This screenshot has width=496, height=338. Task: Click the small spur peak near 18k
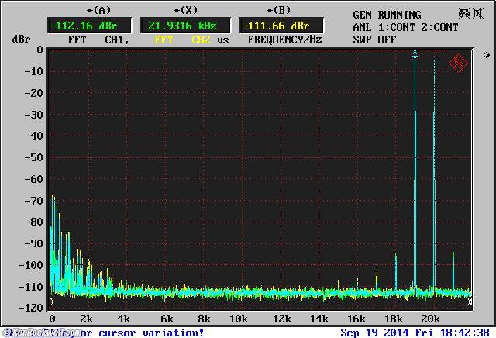pos(396,271)
